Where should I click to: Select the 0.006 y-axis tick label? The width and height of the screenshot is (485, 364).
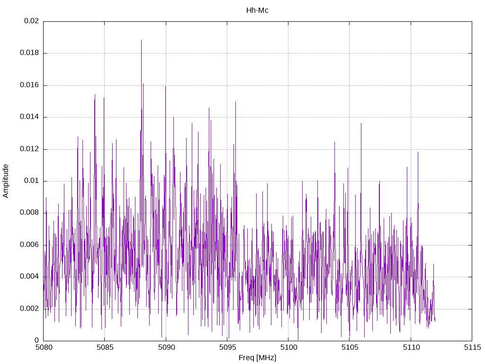[29, 245]
